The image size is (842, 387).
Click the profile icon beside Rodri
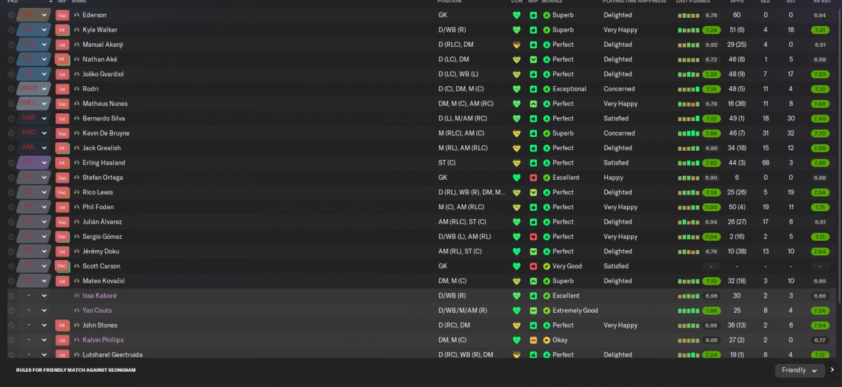point(77,89)
